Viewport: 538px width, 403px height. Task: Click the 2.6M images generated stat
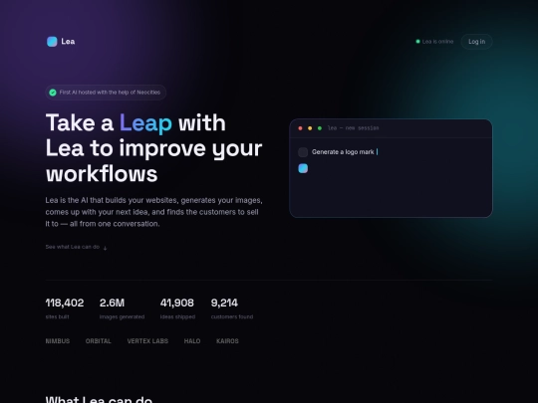122,308
